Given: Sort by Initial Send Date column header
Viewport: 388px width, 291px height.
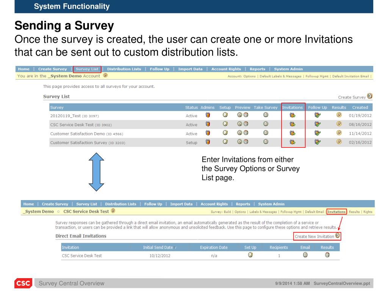Looking at the screenshot, I should coord(158,247).
